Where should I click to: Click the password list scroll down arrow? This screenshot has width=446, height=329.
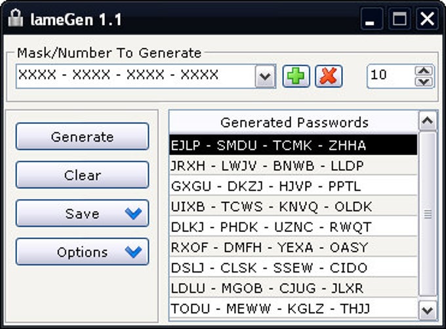click(428, 310)
